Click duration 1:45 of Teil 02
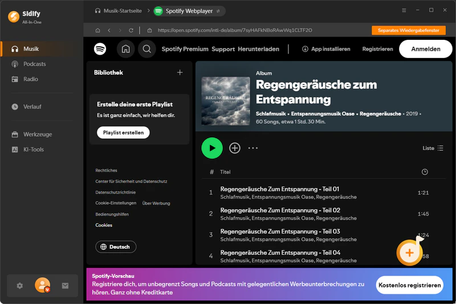 [423, 213]
